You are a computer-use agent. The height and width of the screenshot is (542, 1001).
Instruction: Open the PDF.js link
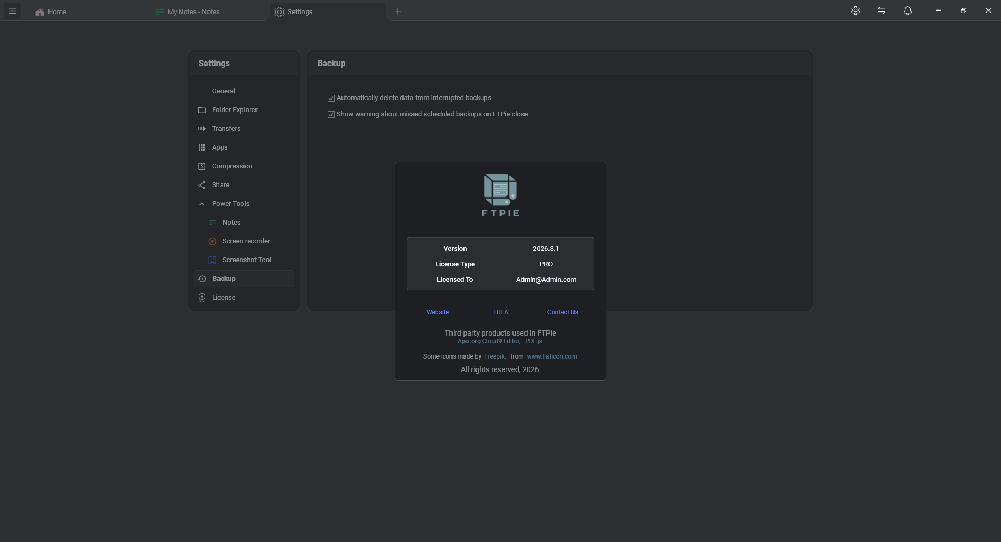pyautogui.click(x=533, y=341)
